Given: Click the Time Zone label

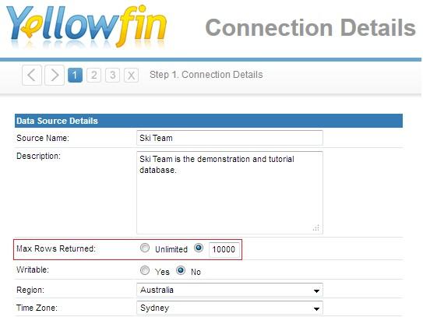Looking at the screenshot, I should tap(37, 308).
